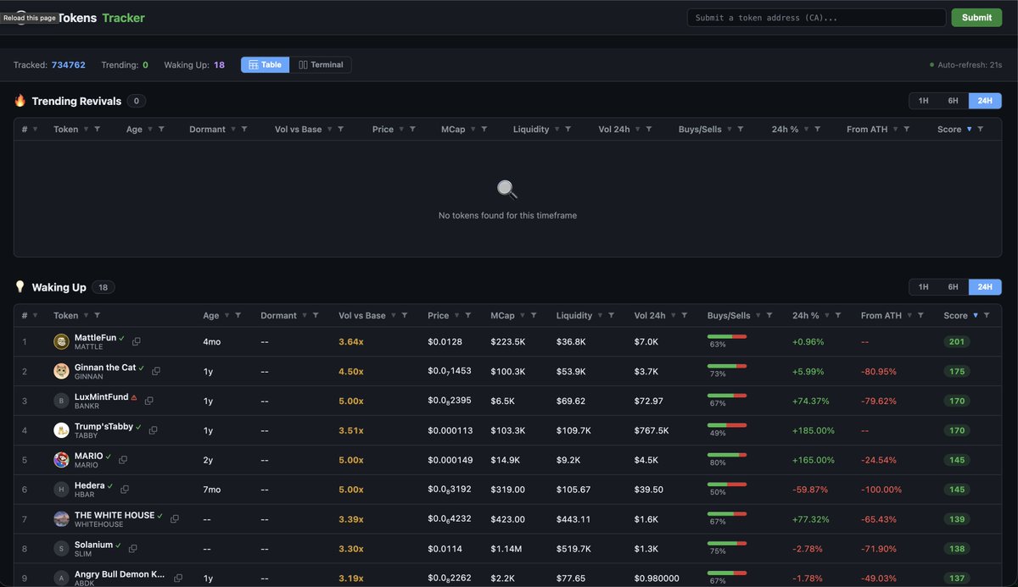Click the green Submit button
Image resolution: width=1018 pixels, height=587 pixels.
(x=976, y=17)
